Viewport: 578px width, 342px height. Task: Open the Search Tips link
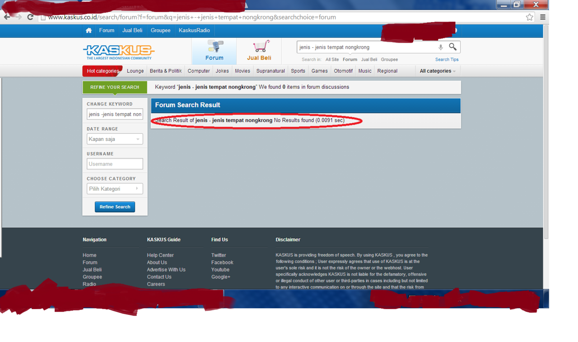pyautogui.click(x=447, y=60)
